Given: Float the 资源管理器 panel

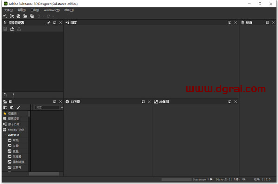Looking at the screenshot, I should (x=55, y=23).
